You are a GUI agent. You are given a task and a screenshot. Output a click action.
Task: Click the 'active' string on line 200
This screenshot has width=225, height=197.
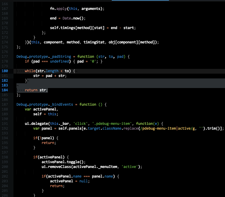point(130,167)
